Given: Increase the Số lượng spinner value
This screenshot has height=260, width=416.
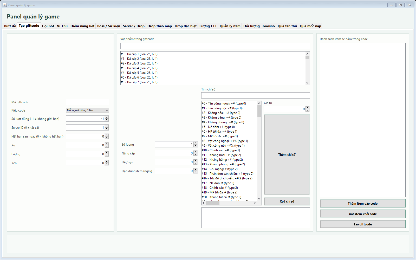Looking at the screenshot, I should point(196,143).
